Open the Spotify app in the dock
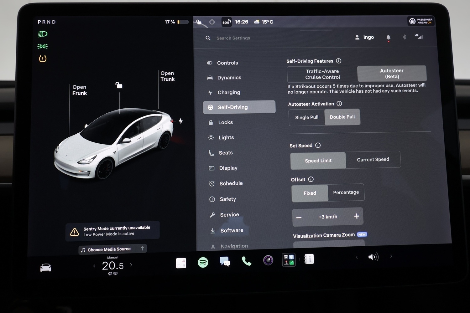Image resolution: width=470 pixels, height=313 pixels. (x=203, y=262)
